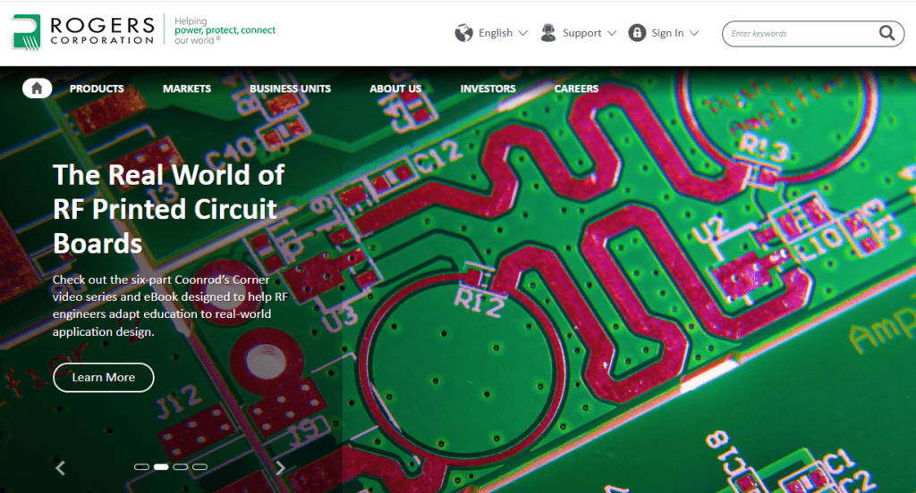Screen dimensions: 916x493
Task: Click the magnifying glass search icon
Action: 886,33
